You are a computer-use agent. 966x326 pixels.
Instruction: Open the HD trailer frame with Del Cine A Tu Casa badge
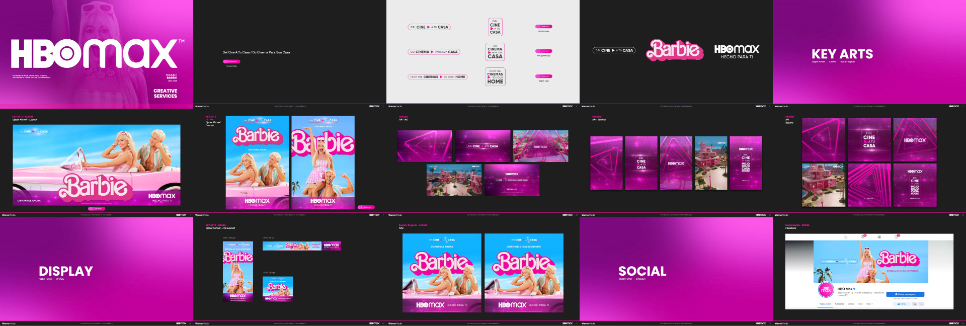coord(482,146)
